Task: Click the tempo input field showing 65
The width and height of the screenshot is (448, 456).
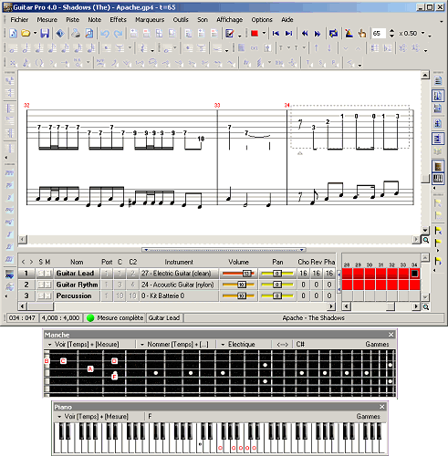Action: (379, 33)
